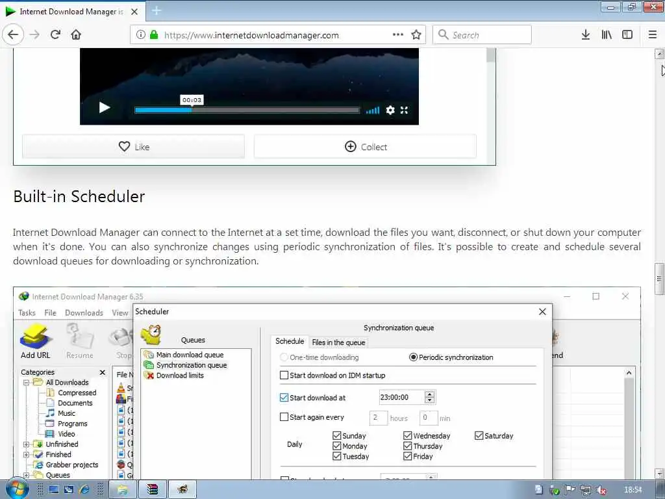The image size is (665, 499).
Task: Adjust the video volume bars
Action: pos(373,110)
